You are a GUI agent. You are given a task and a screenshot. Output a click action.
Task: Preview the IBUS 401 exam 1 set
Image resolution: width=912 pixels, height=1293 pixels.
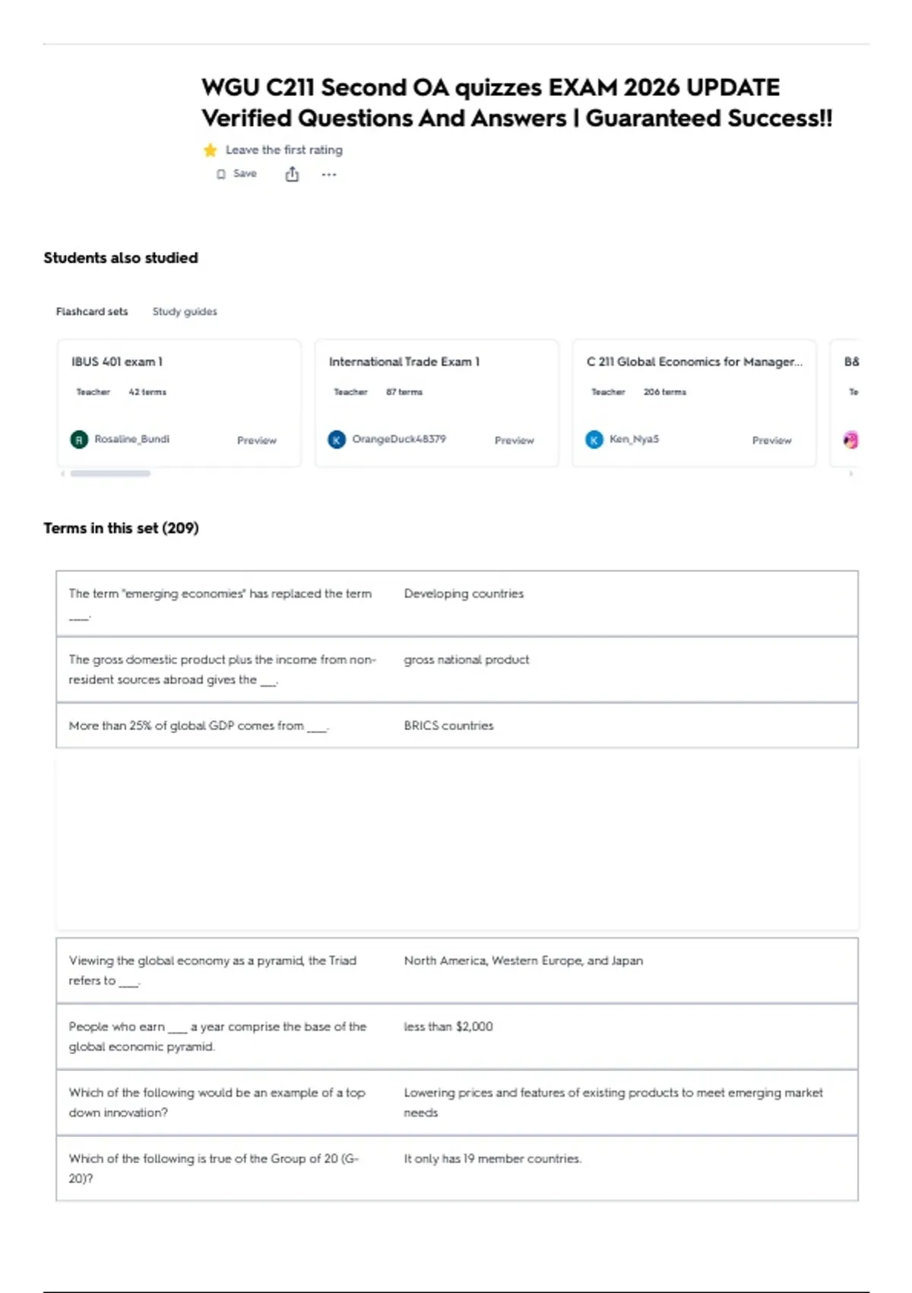click(257, 440)
